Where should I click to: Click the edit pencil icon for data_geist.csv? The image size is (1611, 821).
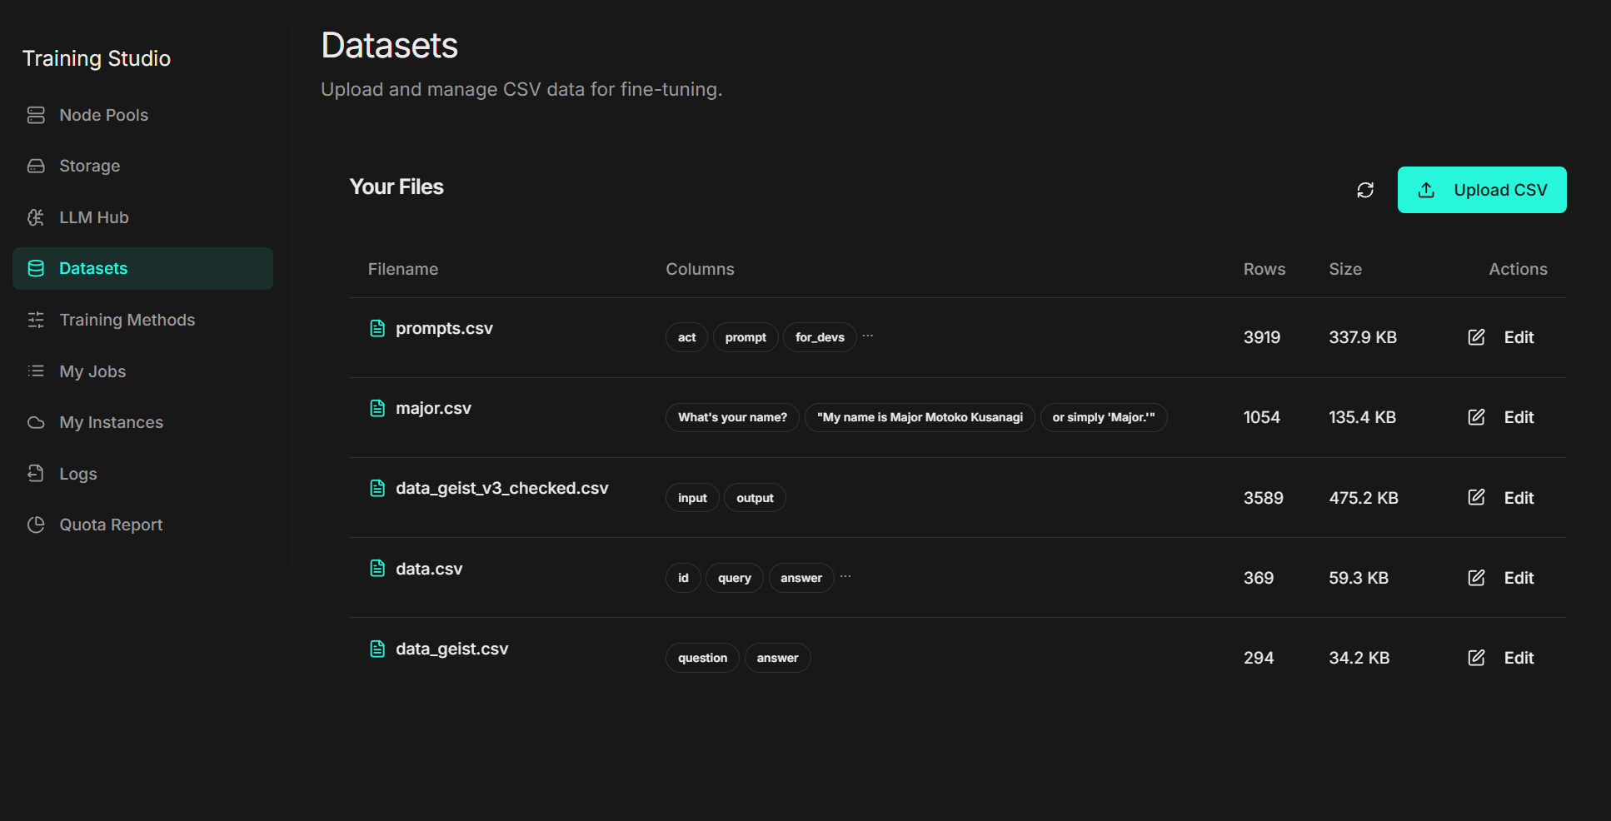pos(1475,657)
